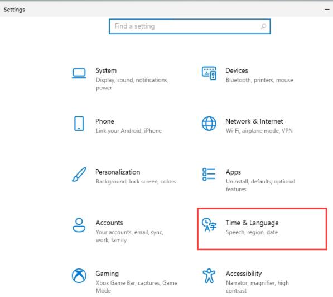The image size is (333, 297).
Task: Open the System laptop icon
Action: click(x=79, y=73)
